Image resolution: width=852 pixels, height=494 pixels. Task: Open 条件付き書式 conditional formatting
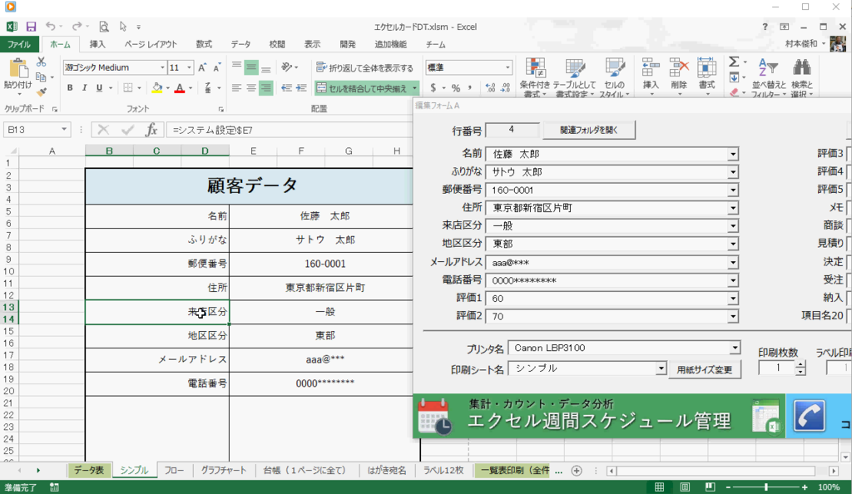(535, 77)
